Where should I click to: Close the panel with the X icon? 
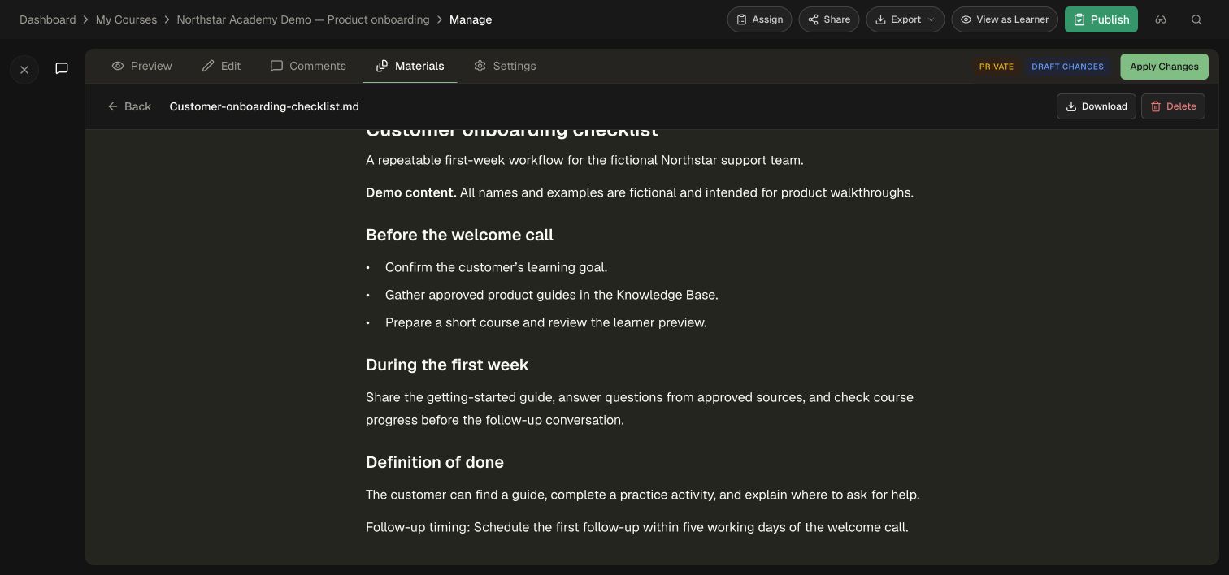pyautogui.click(x=24, y=70)
